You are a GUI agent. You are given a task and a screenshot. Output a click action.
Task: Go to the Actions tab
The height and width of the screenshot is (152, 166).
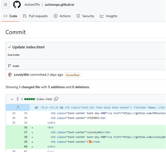[62, 16]
